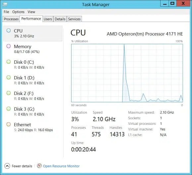This screenshot has width=192, height=175.
Task: Click the CPU utilization graph
Action: (x=127, y=73)
